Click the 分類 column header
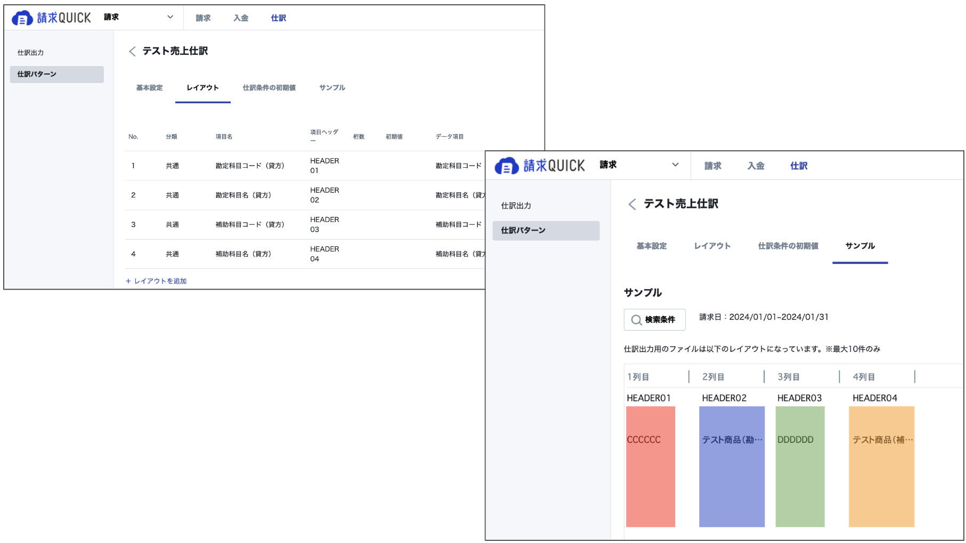The width and height of the screenshot is (966, 543). [172, 137]
